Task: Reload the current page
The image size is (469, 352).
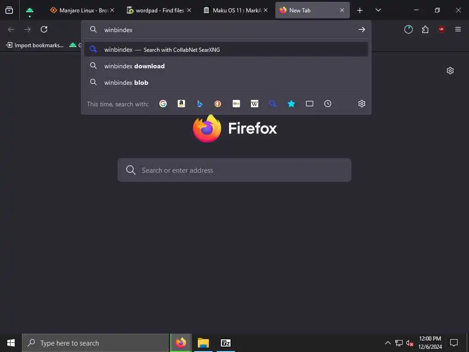Action: (x=44, y=29)
